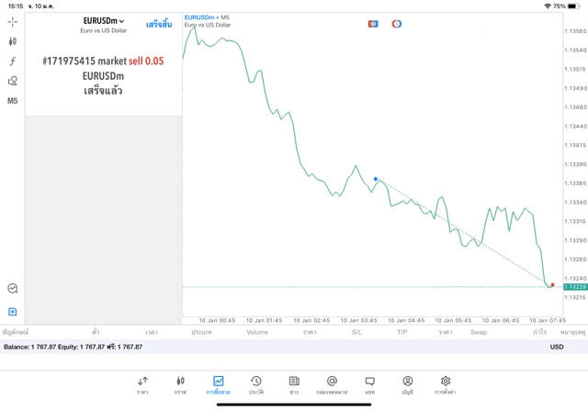Open the objects shapes tool icon
Screen dimensions: 588x410
[13, 81]
